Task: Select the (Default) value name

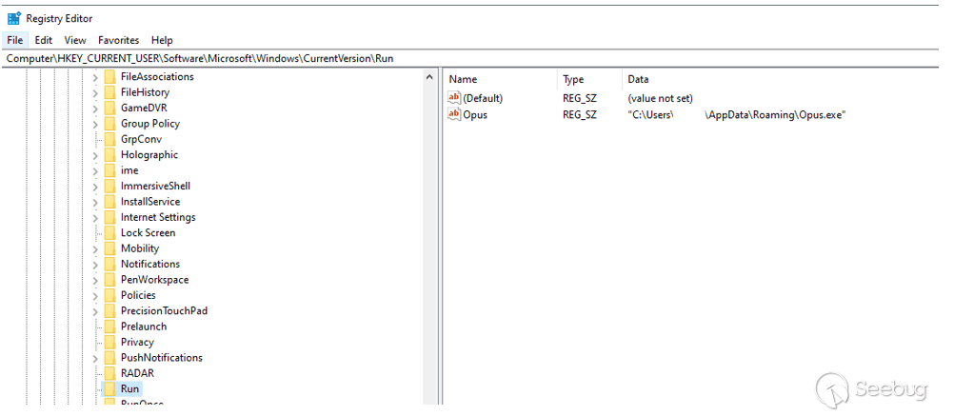Action: 483,99
